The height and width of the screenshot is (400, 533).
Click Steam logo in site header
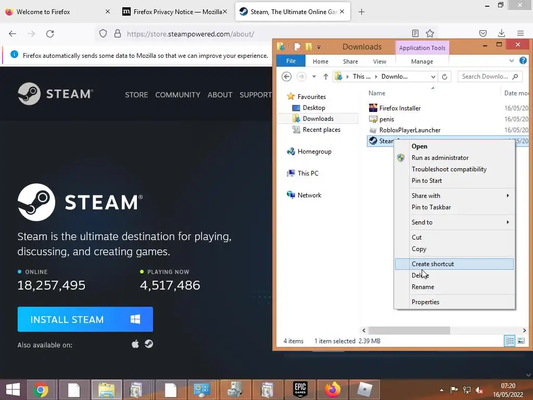pos(55,94)
